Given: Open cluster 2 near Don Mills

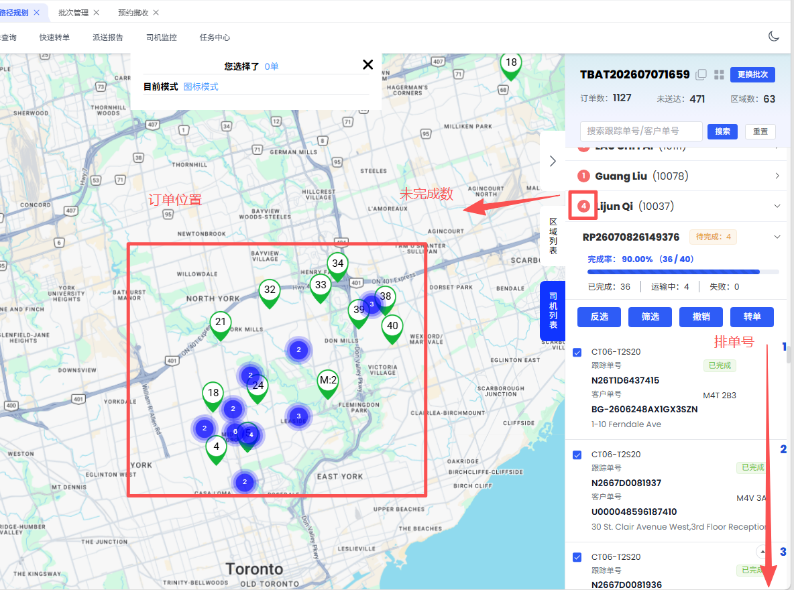Looking at the screenshot, I should (x=299, y=350).
